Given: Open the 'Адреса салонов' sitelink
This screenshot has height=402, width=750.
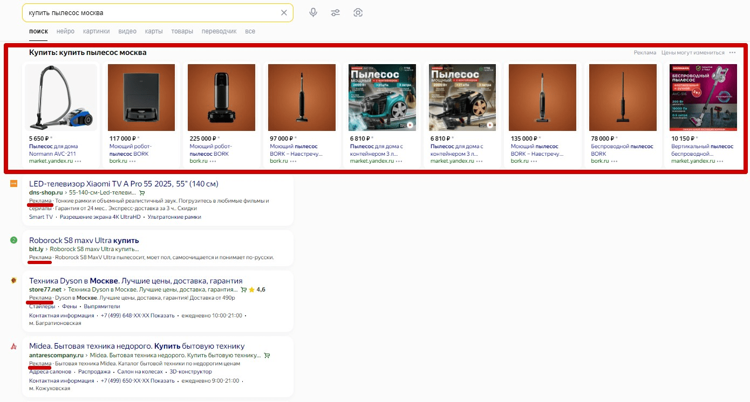Looking at the screenshot, I should [50, 372].
